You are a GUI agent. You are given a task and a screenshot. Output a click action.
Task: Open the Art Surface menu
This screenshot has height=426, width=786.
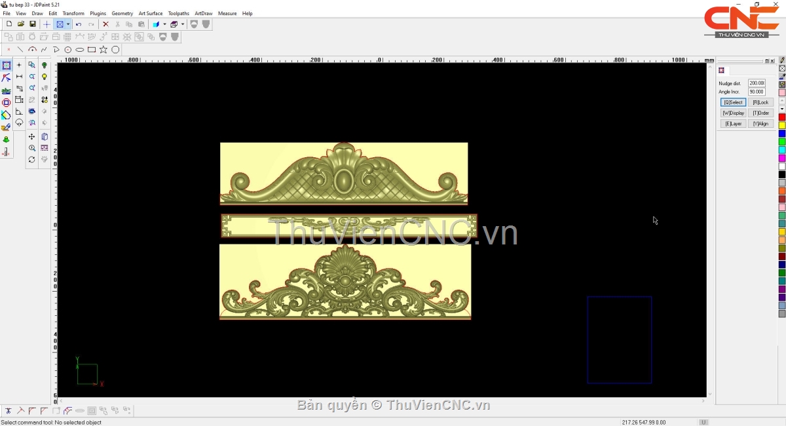pyautogui.click(x=150, y=13)
